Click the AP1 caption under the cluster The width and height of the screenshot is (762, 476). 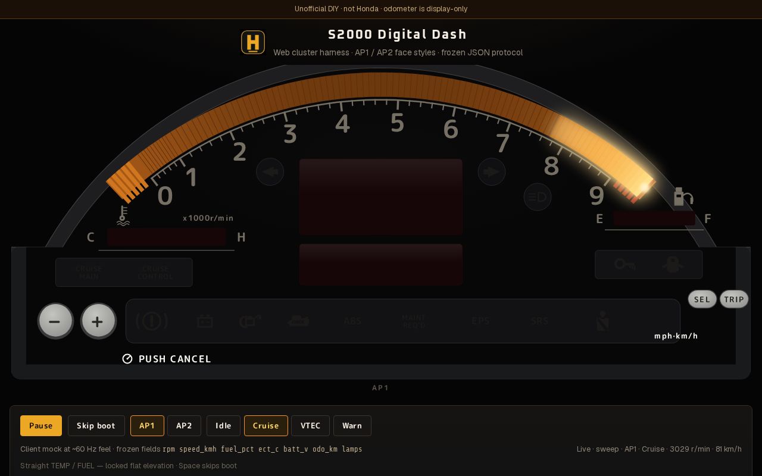(380, 388)
